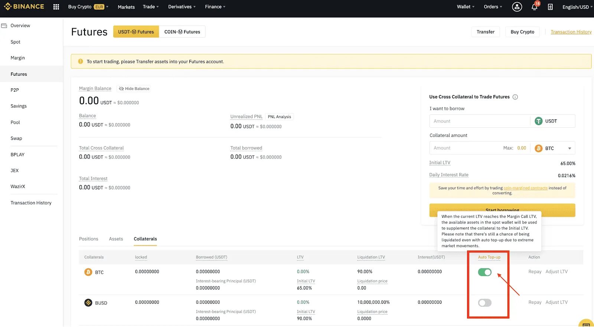Expand the Buy Crypto dropdown
Screen dimensions: 594x327
88,7
